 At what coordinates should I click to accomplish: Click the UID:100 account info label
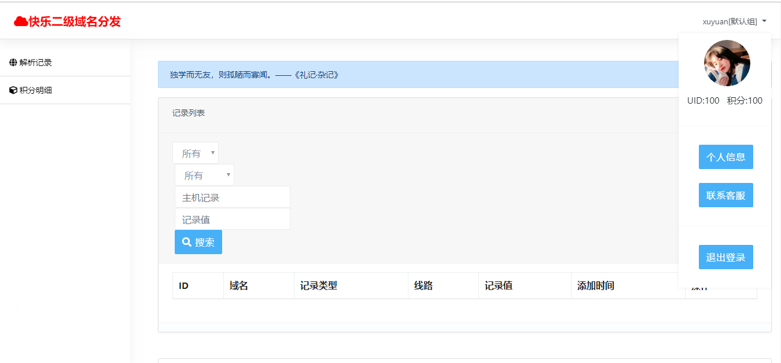(702, 100)
